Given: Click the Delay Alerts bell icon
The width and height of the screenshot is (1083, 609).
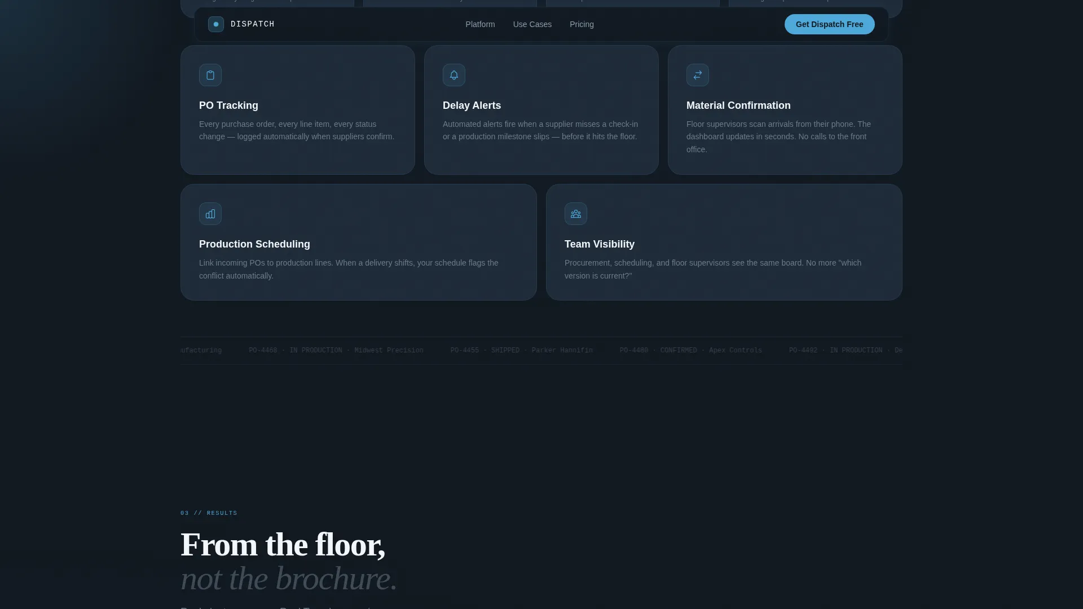Looking at the screenshot, I should point(454,75).
